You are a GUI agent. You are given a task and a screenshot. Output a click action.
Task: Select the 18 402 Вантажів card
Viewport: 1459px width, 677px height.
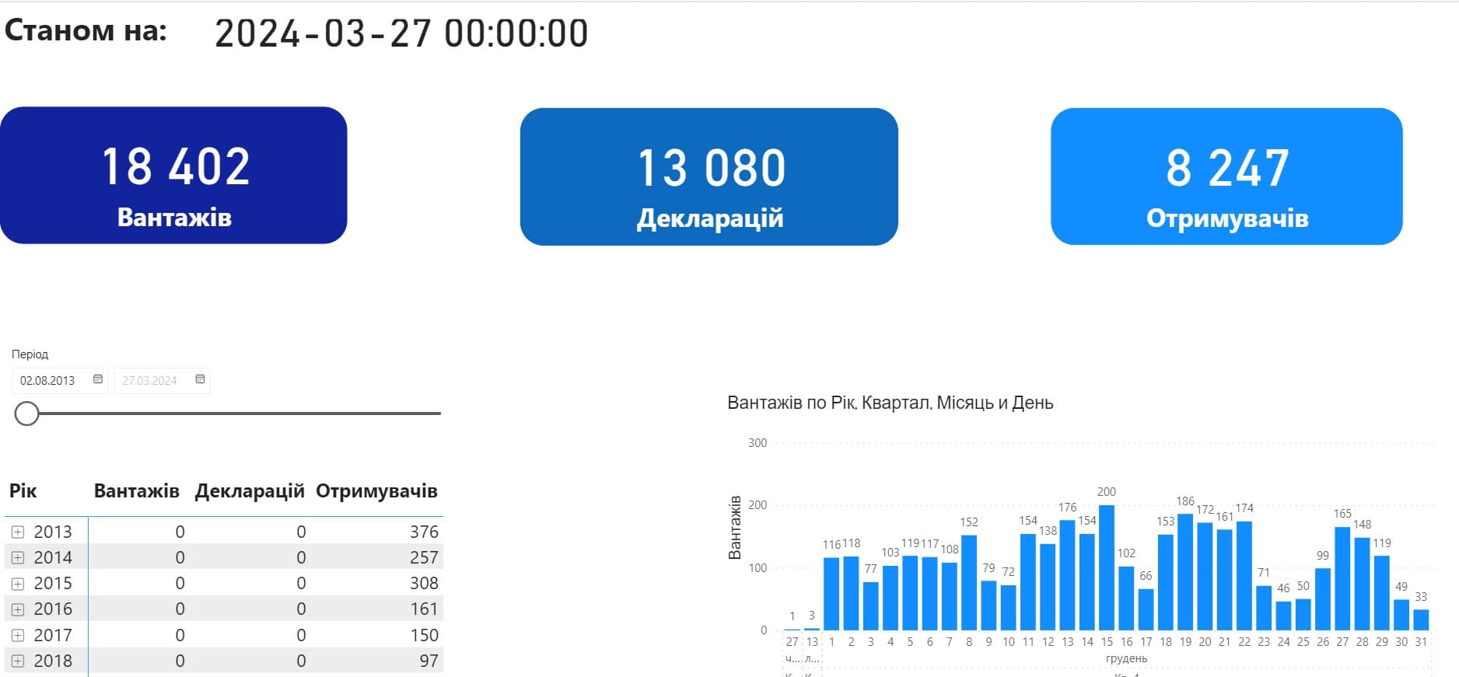[173, 175]
